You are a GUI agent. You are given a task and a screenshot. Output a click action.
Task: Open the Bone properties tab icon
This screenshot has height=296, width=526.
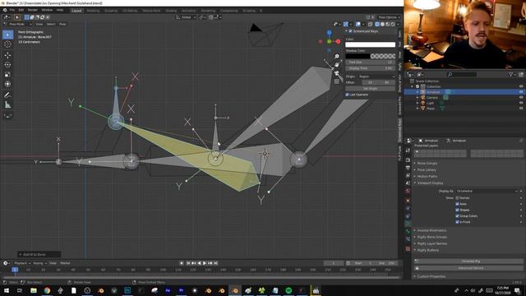[x=408, y=232]
